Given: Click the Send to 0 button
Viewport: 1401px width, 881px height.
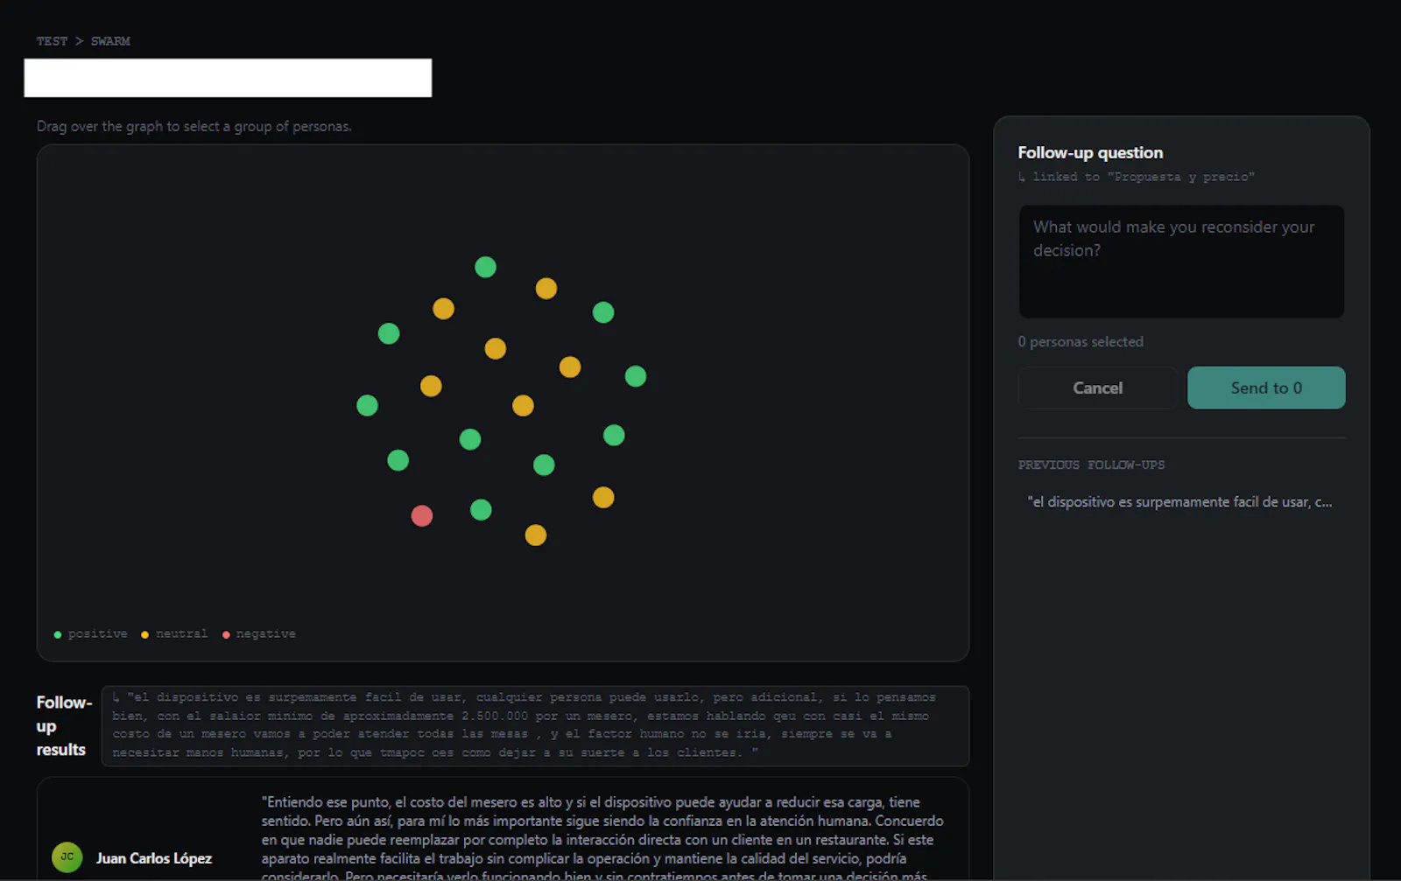Looking at the screenshot, I should [1266, 388].
